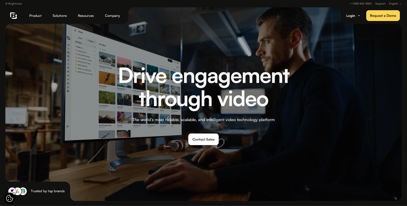Screen dimensions: 407x206
Task: Click the Starbucks brand logo
Action: tap(23, 191)
